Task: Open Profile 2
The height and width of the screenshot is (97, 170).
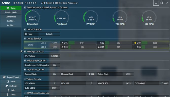Action: [11, 25]
